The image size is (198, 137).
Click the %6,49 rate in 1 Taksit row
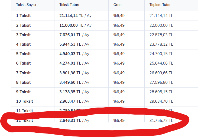click(x=119, y=16)
